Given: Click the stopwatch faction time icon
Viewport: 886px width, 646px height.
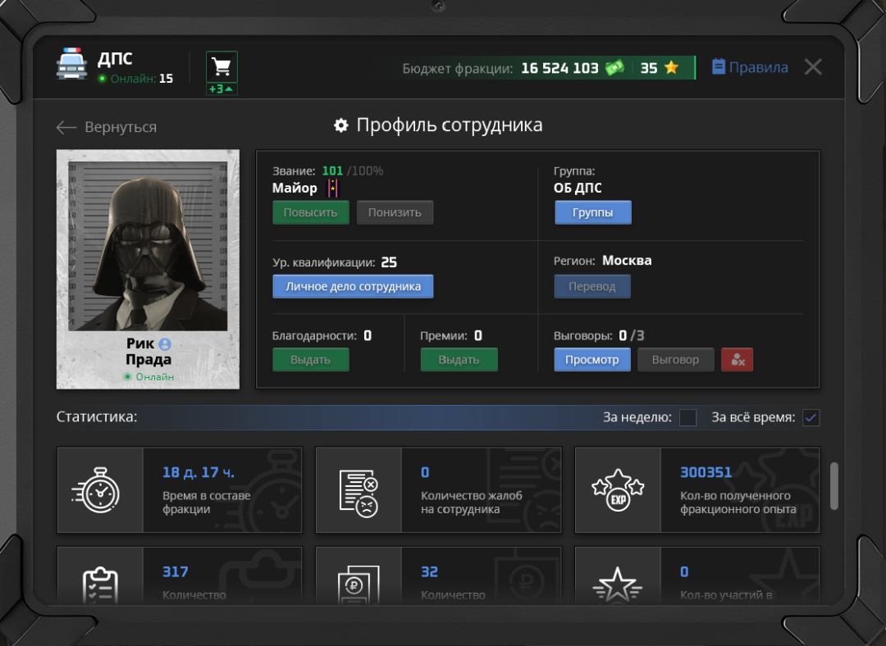Looking at the screenshot, I should [96, 490].
